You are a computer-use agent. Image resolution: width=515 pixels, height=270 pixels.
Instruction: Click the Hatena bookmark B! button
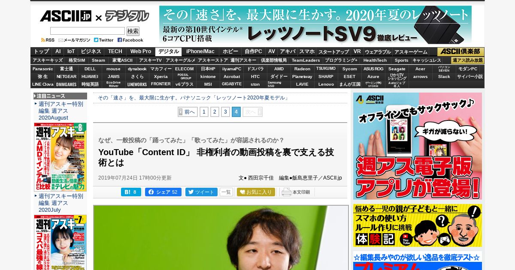[x=131, y=192]
